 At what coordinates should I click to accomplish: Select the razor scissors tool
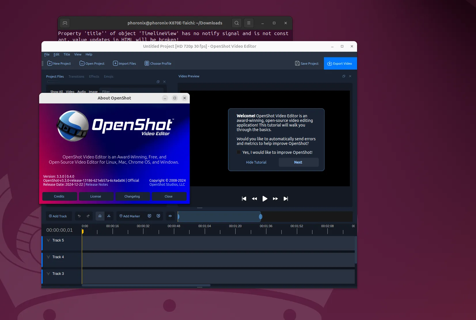[109, 216]
